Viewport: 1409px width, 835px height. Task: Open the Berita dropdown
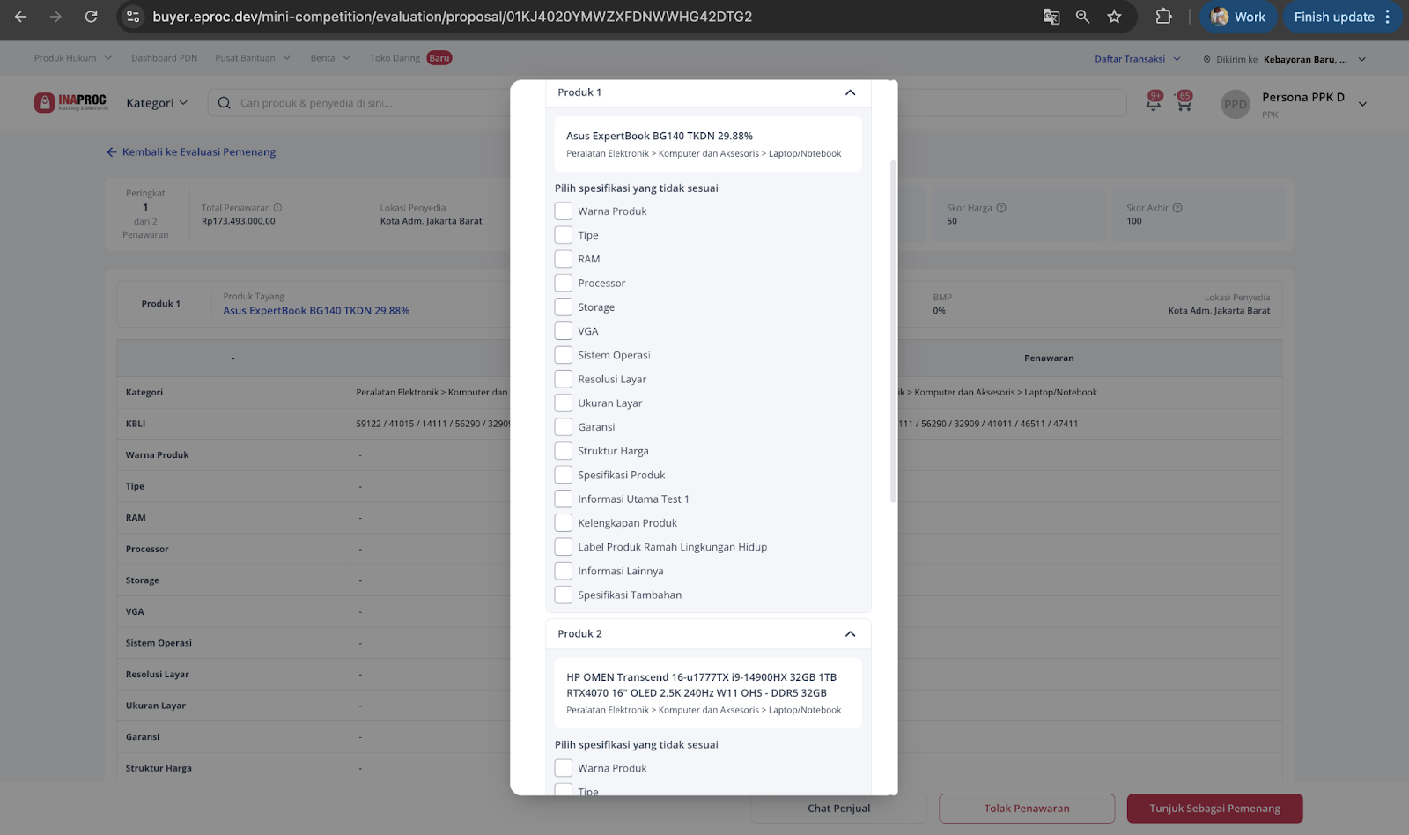pyautogui.click(x=330, y=58)
